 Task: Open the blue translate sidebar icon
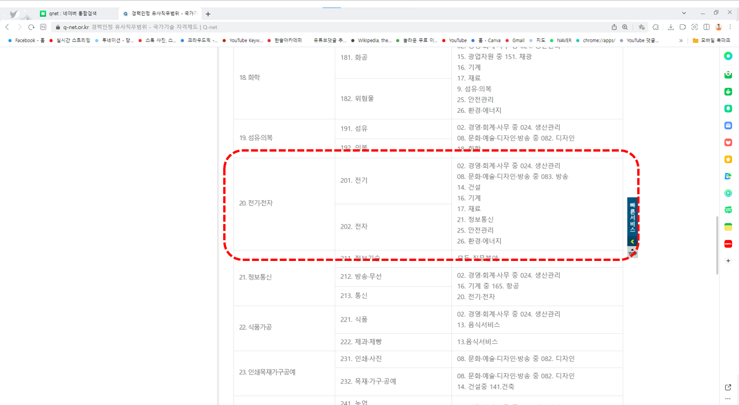coord(728,176)
